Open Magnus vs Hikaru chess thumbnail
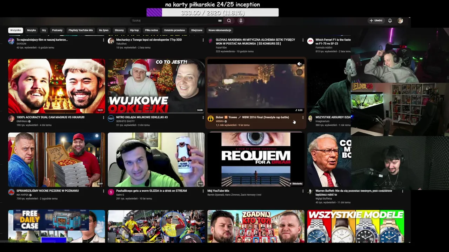The image size is (449, 252). click(x=56, y=86)
